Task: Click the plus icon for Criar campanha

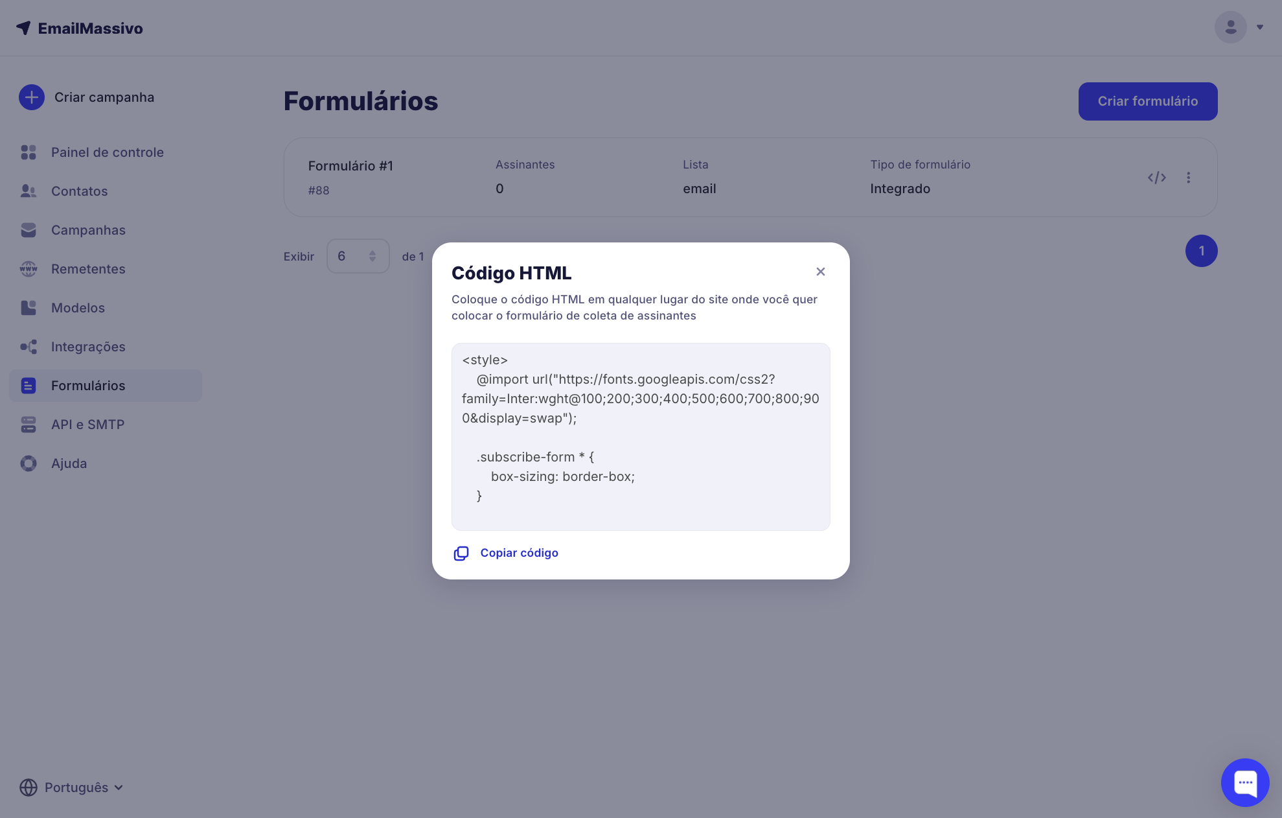Action: coord(32,97)
